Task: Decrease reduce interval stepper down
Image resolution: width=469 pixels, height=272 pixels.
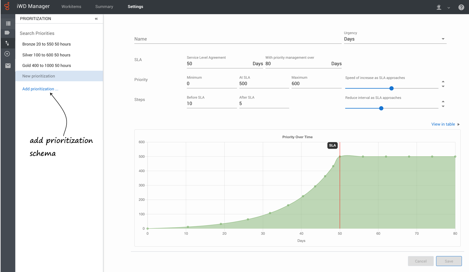Action: click(x=443, y=106)
